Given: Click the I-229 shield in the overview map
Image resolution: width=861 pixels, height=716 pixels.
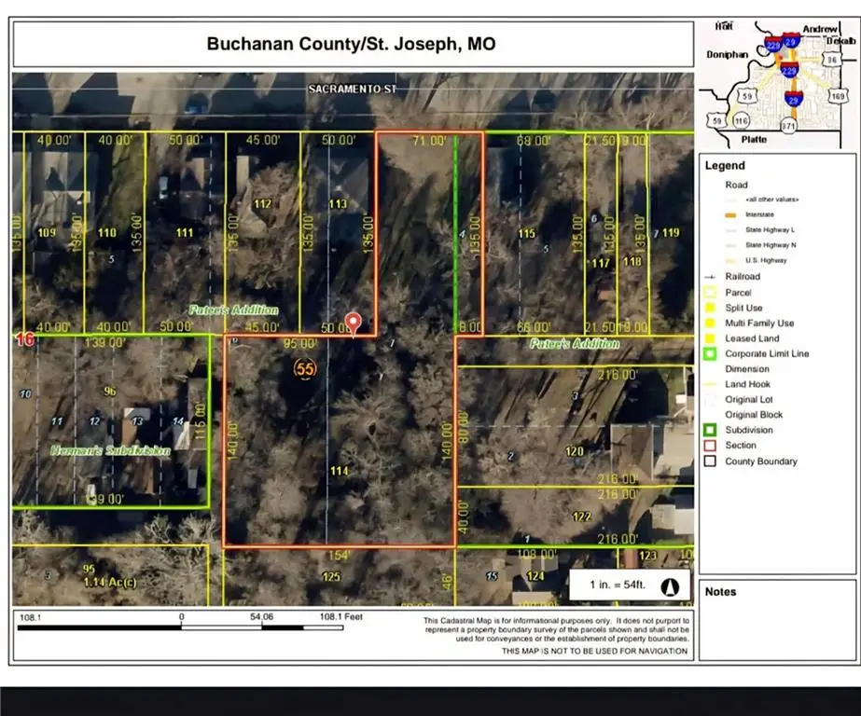Looking at the screenshot, I should pyautogui.click(x=789, y=69).
